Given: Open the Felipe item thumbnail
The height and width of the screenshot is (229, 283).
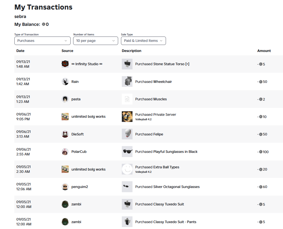Looking at the screenshot, I should pyautogui.click(x=127, y=134).
